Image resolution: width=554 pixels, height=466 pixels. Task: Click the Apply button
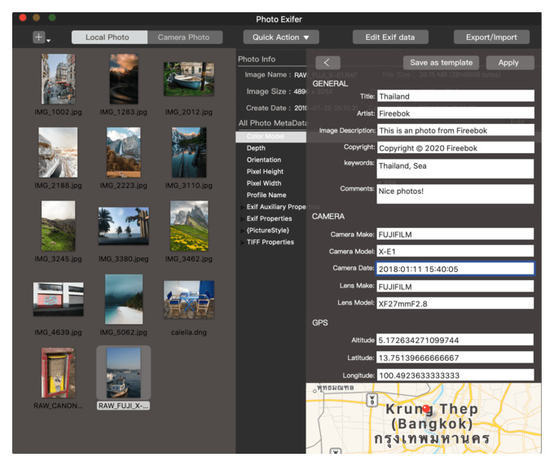(509, 63)
